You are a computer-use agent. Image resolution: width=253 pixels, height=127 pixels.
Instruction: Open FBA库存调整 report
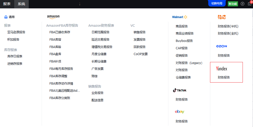(58, 76)
